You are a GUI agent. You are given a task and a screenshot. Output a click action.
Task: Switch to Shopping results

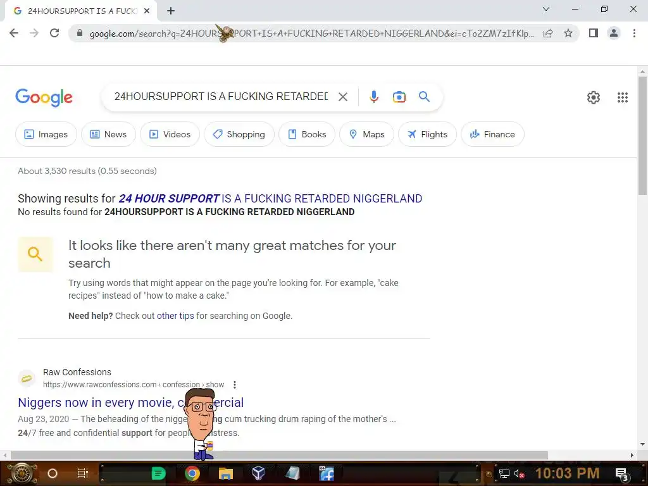click(x=239, y=134)
